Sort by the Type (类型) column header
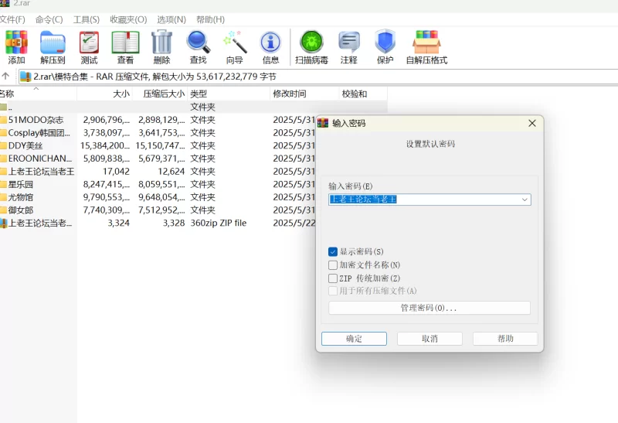The width and height of the screenshot is (618, 423). 229,94
